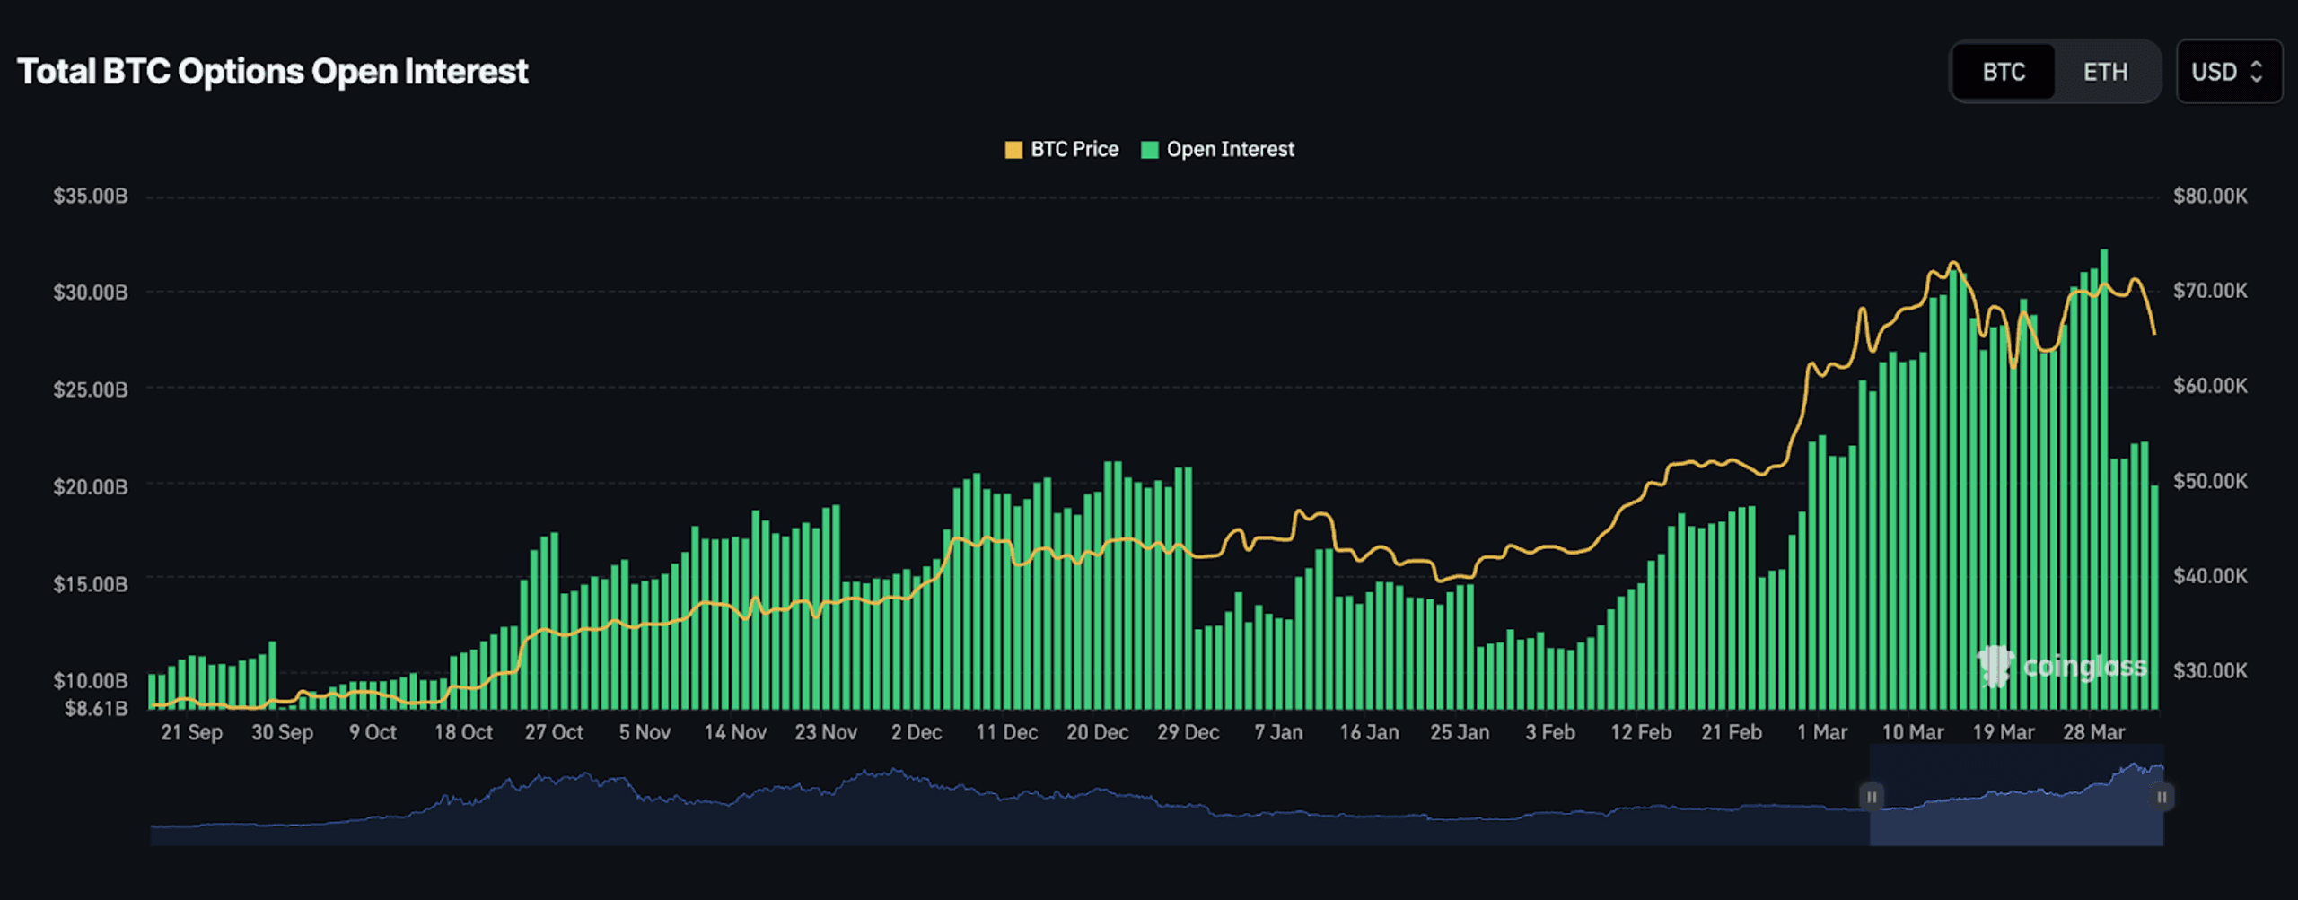The width and height of the screenshot is (2298, 900).
Task: Open the USD currency dropdown
Action: pyautogui.click(x=2229, y=72)
